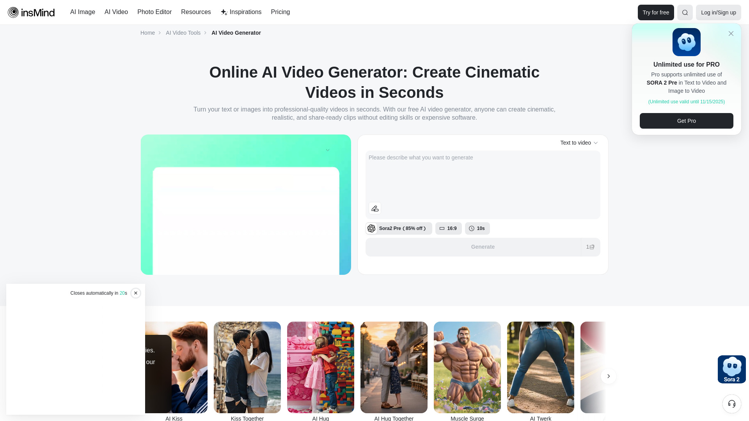This screenshot has width=749, height=421.
Task: Open the 10s duration setting
Action: click(477, 228)
